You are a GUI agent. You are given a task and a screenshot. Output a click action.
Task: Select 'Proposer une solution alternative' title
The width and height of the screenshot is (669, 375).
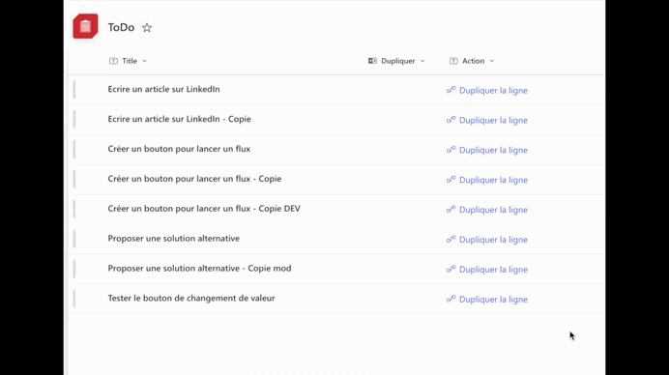[174, 239]
